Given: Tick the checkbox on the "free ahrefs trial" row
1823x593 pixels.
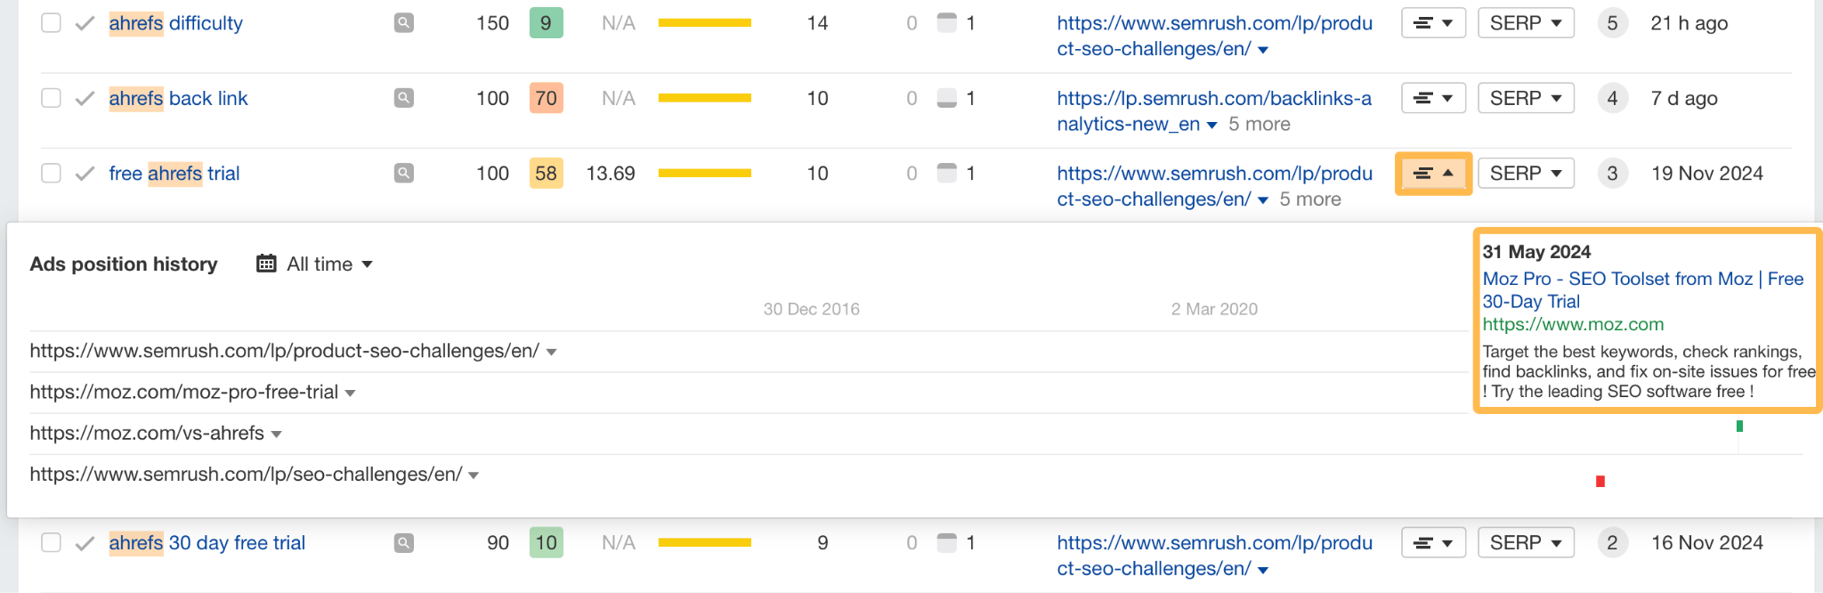Looking at the screenshot, I should pos(50,173).
